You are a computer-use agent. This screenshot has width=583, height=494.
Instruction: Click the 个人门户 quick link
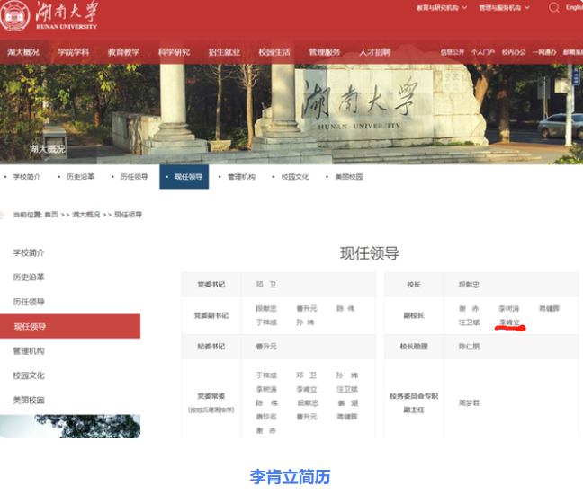[x=483, y=52]
